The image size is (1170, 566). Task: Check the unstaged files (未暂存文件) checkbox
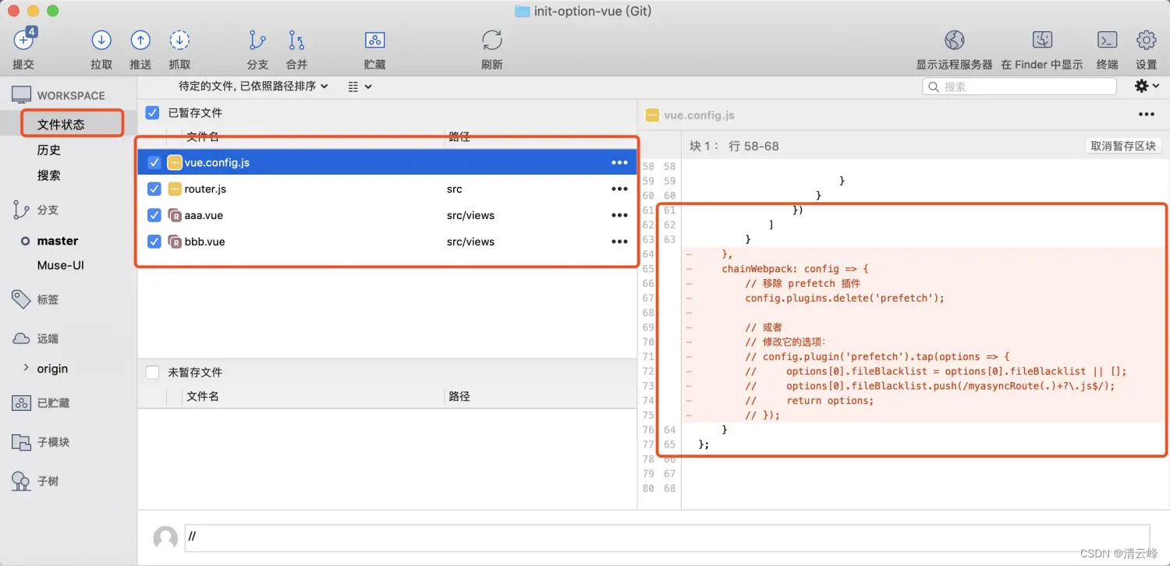(x=153, y=372)
